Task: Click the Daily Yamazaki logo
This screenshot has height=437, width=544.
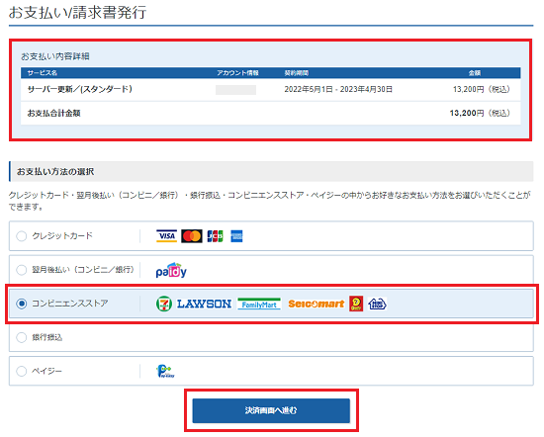Action: click(356, 304)
